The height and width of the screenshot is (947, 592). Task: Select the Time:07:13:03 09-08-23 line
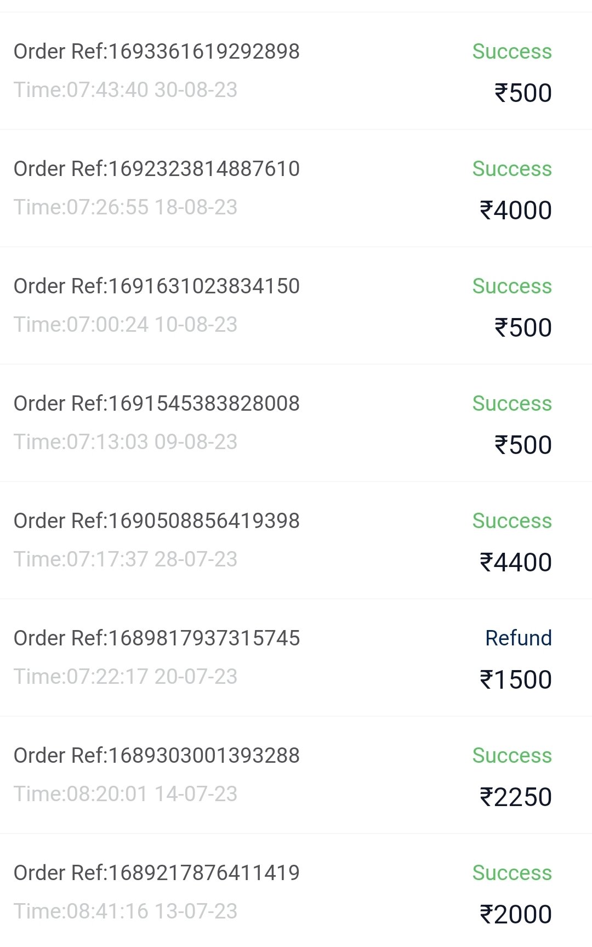tap(126, 442)
